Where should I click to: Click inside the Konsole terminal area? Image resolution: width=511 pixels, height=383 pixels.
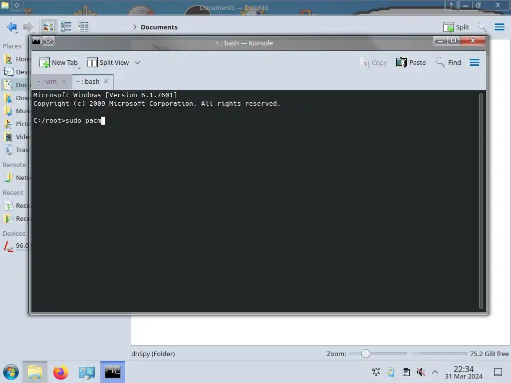point(255,201)
